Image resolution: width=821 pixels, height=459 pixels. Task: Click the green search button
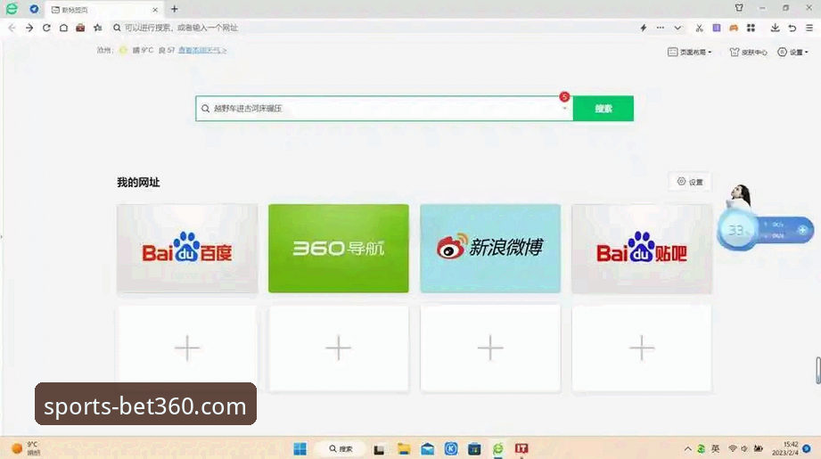603,109
